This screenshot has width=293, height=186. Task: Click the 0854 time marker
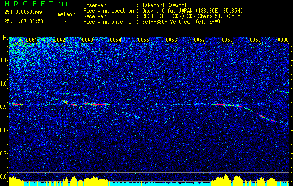(x=116, y=40)
